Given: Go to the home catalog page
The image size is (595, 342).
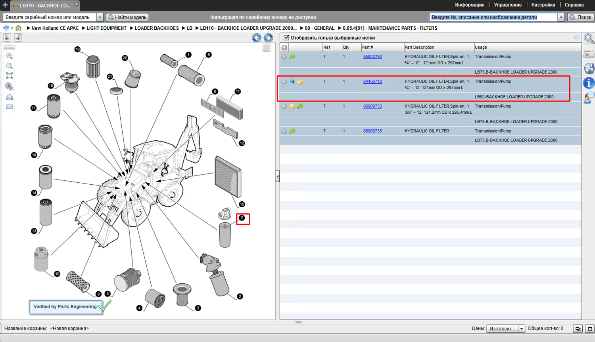Looking at the screenshot, I should pos(18,28).
